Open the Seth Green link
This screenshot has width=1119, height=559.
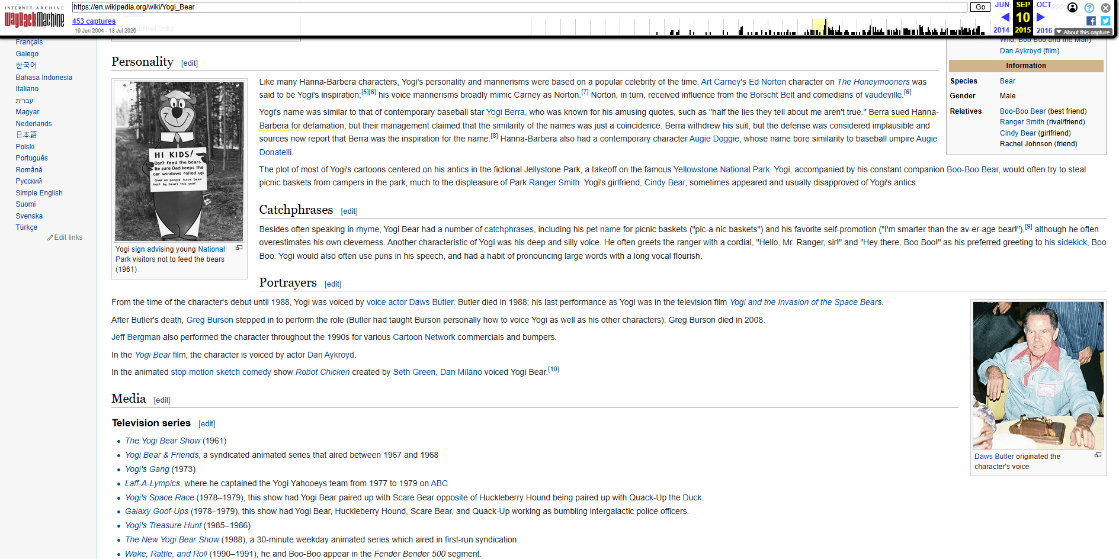pos(414,372)
